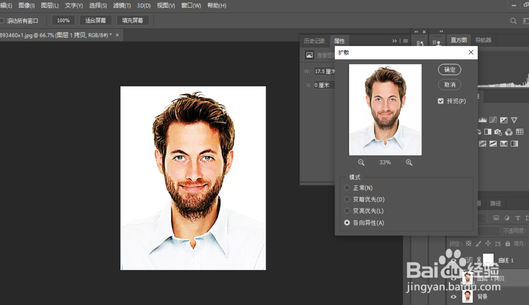Open the Filter (滤镜) menu

[122, 5]
